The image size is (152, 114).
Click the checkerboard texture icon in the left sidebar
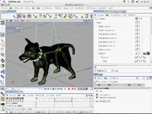tap(3, 61)
